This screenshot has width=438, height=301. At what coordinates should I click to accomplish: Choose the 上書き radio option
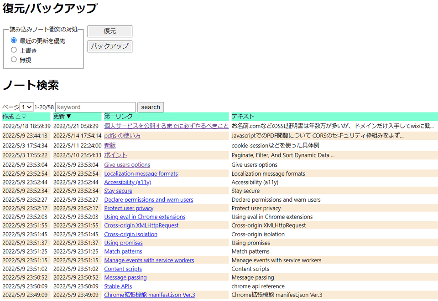14,50
